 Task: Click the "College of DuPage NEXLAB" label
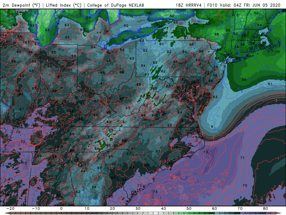(115, 5)
